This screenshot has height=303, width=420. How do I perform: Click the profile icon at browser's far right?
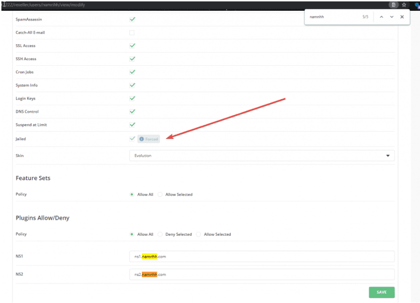click(417, 5)
